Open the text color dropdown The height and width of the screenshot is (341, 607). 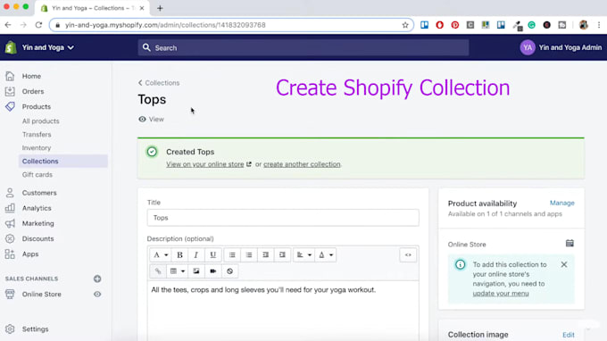pyautogui.click(x=326, y=254)
